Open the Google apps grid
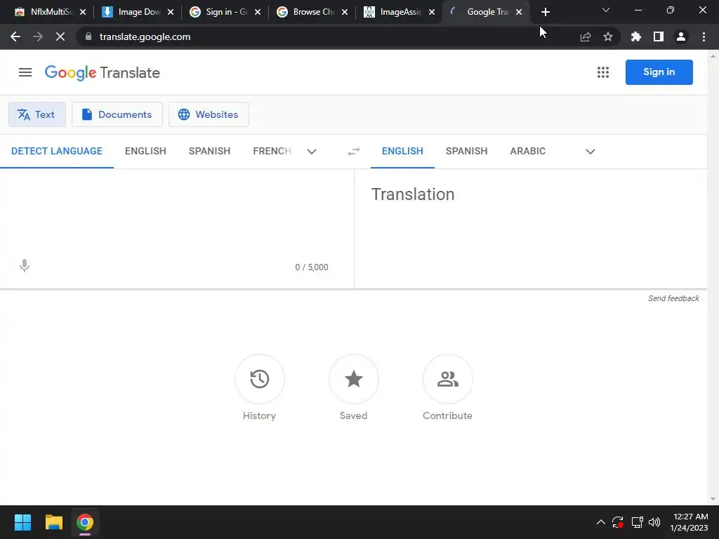The image size is (719, 539). coord(603,72)
